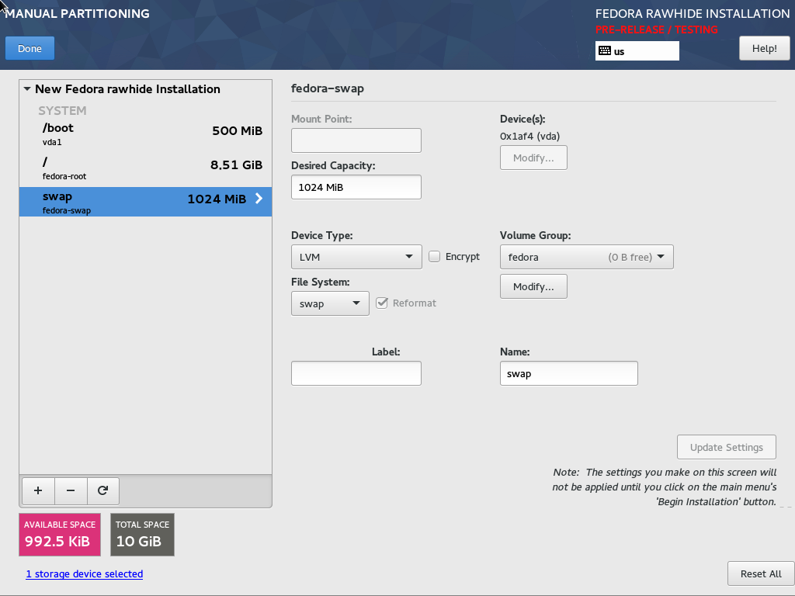
Task: Toggle the Reformat checkbox
Action: [382, 303]
